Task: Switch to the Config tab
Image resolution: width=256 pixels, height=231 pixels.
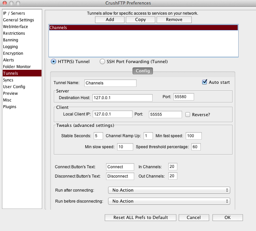Action: (x=143, y=71)
